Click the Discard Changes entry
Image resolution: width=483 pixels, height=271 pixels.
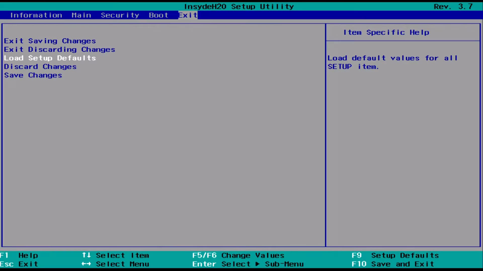click(x=40, y=67)
